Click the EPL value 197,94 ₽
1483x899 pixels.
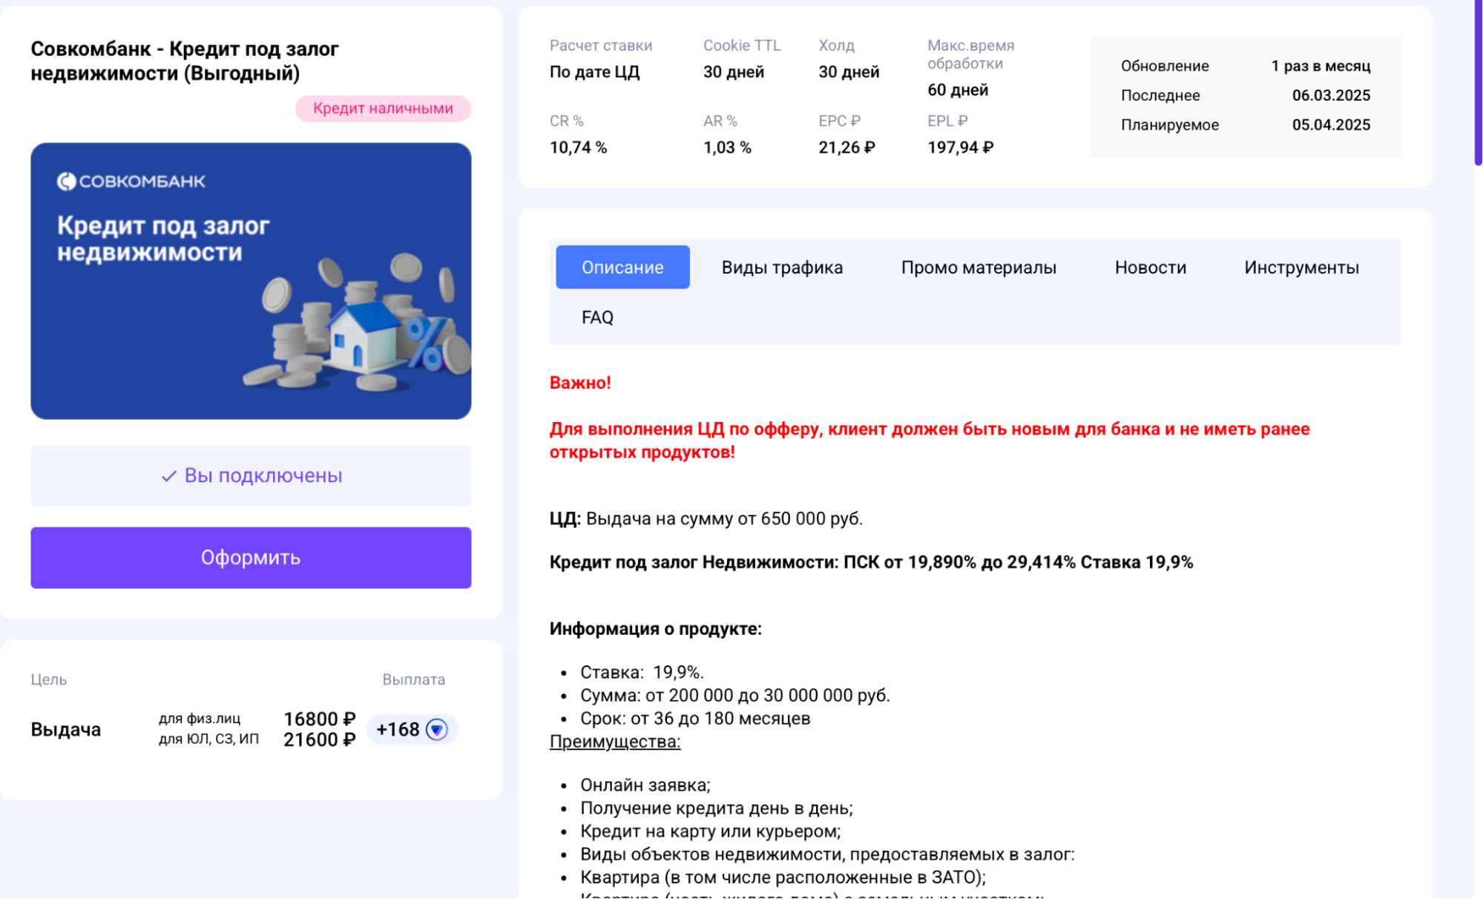click(960, 148)
